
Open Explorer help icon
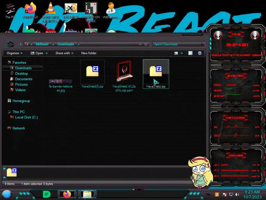click(x=200, y=53)
